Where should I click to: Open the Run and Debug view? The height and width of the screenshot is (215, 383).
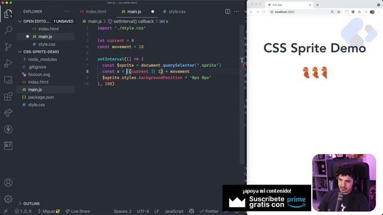click(8, 63)
